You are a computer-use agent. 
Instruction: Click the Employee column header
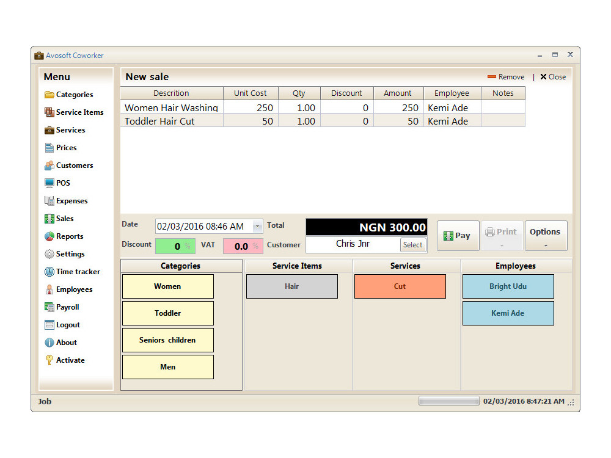tap(452, 93)
